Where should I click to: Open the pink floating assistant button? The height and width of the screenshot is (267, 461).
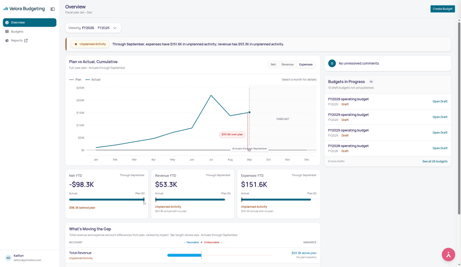point(448,254)
